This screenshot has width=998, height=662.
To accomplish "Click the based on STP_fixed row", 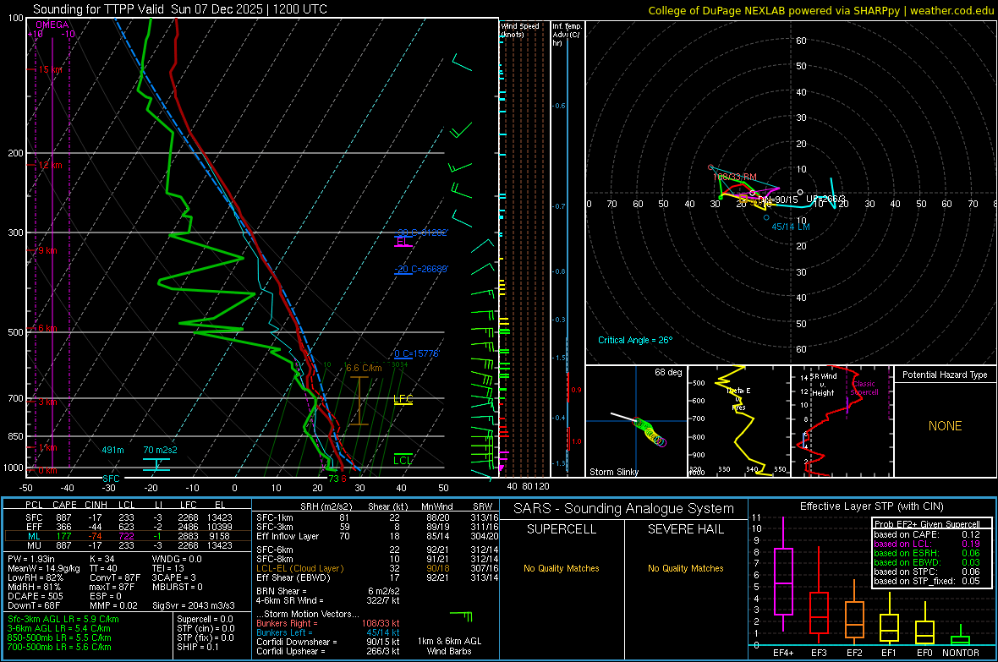I will 927,581.
